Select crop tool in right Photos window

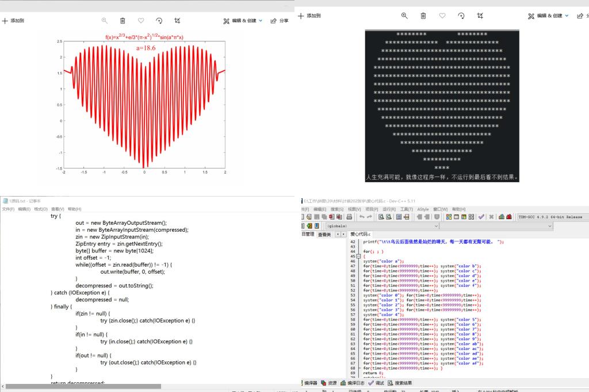480,16
